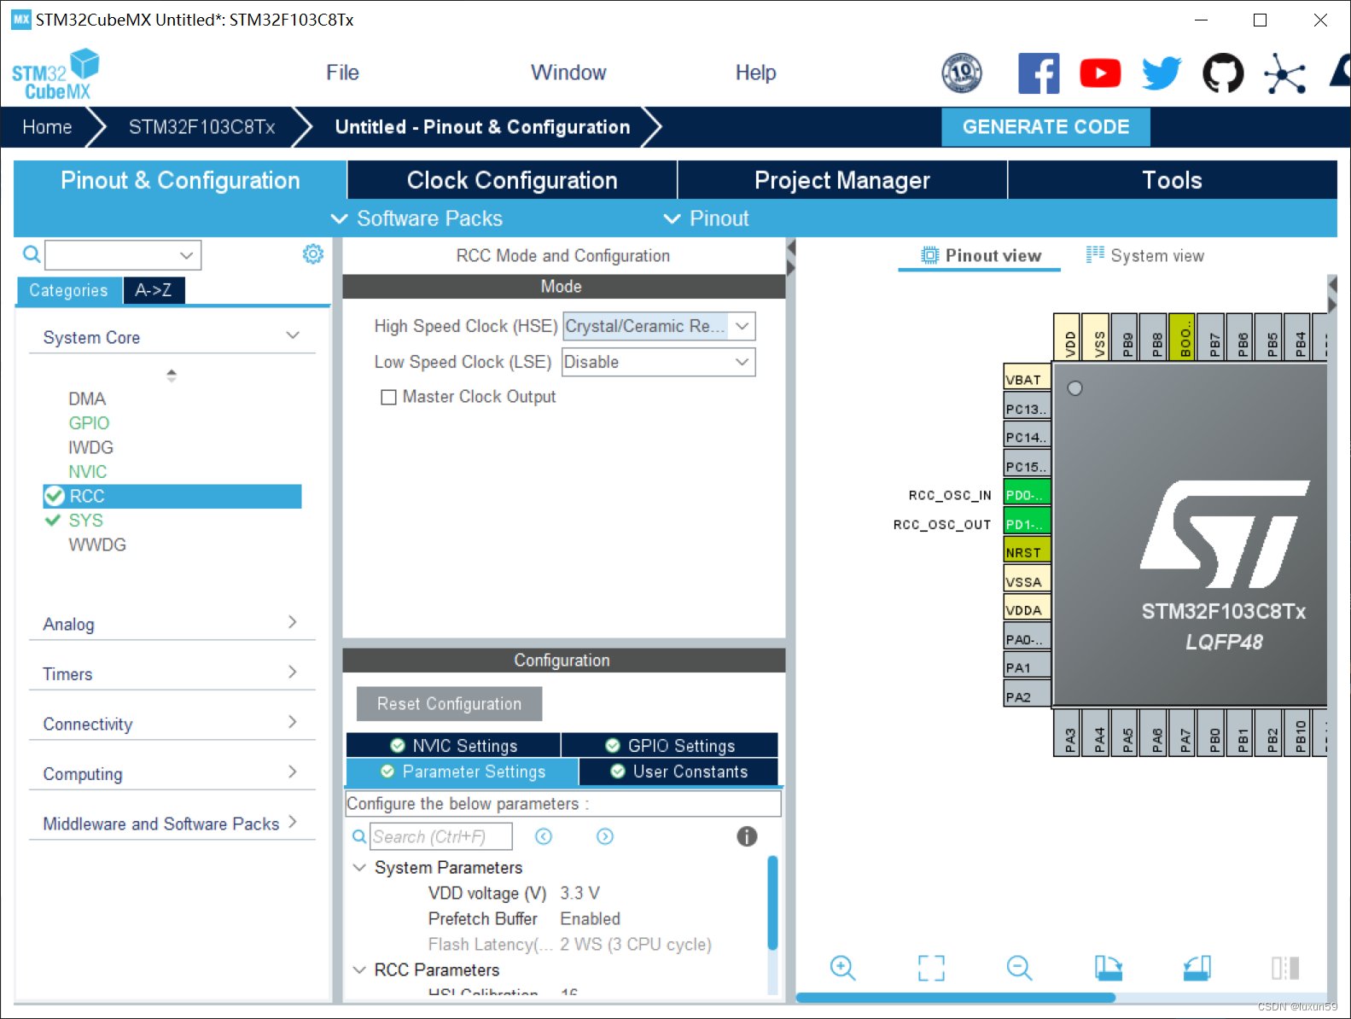This screenshot has height=1019, width=1351.
Task: Switch to System view
Action: 1145,255
